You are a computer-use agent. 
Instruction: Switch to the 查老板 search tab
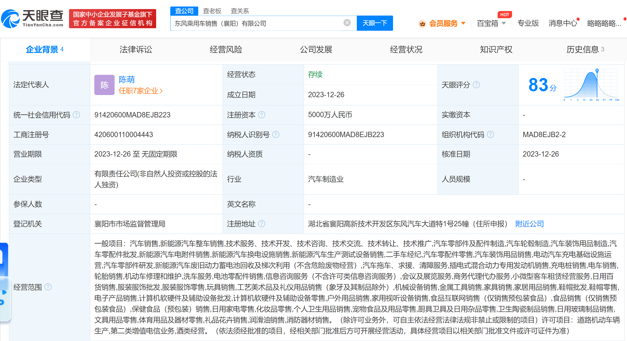click(212, 11)
